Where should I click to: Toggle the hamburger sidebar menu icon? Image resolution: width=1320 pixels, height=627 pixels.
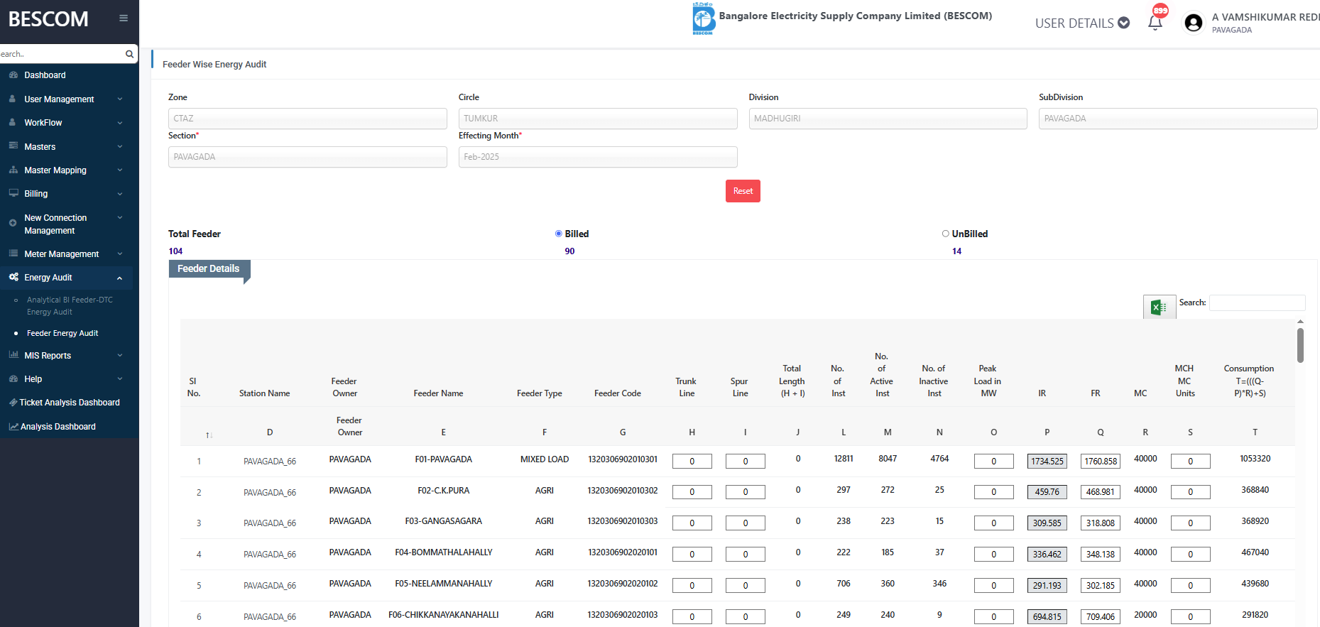click(x=124, y=18)
